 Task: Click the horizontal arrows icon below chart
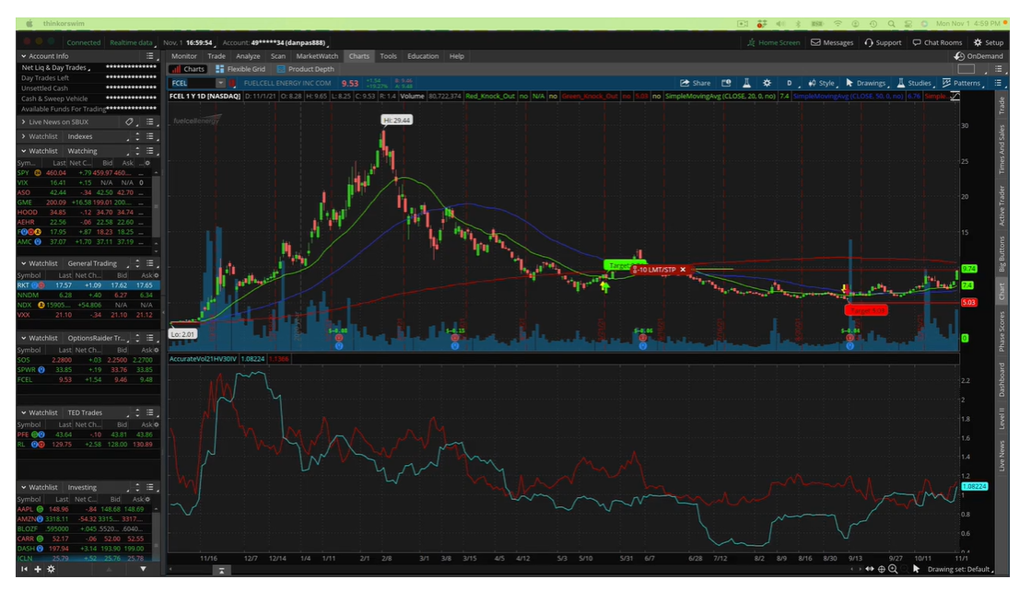[870, 569]
